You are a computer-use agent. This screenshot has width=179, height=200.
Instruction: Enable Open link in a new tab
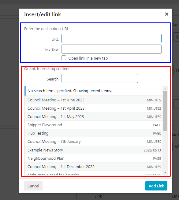(x=64, y=58)
